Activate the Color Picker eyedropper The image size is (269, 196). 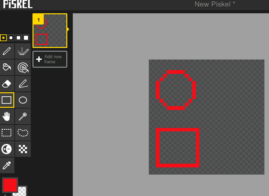(7, 165)
